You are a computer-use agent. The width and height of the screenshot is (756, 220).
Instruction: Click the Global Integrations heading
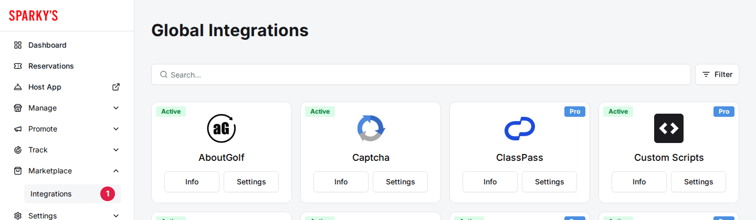click(230, 30)
